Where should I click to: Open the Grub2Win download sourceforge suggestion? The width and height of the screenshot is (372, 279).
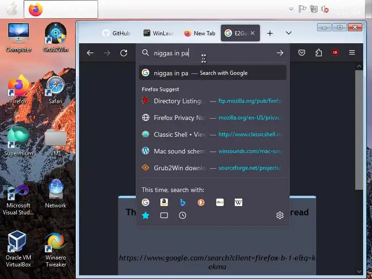pyautogui.click(x=213, y=168)
